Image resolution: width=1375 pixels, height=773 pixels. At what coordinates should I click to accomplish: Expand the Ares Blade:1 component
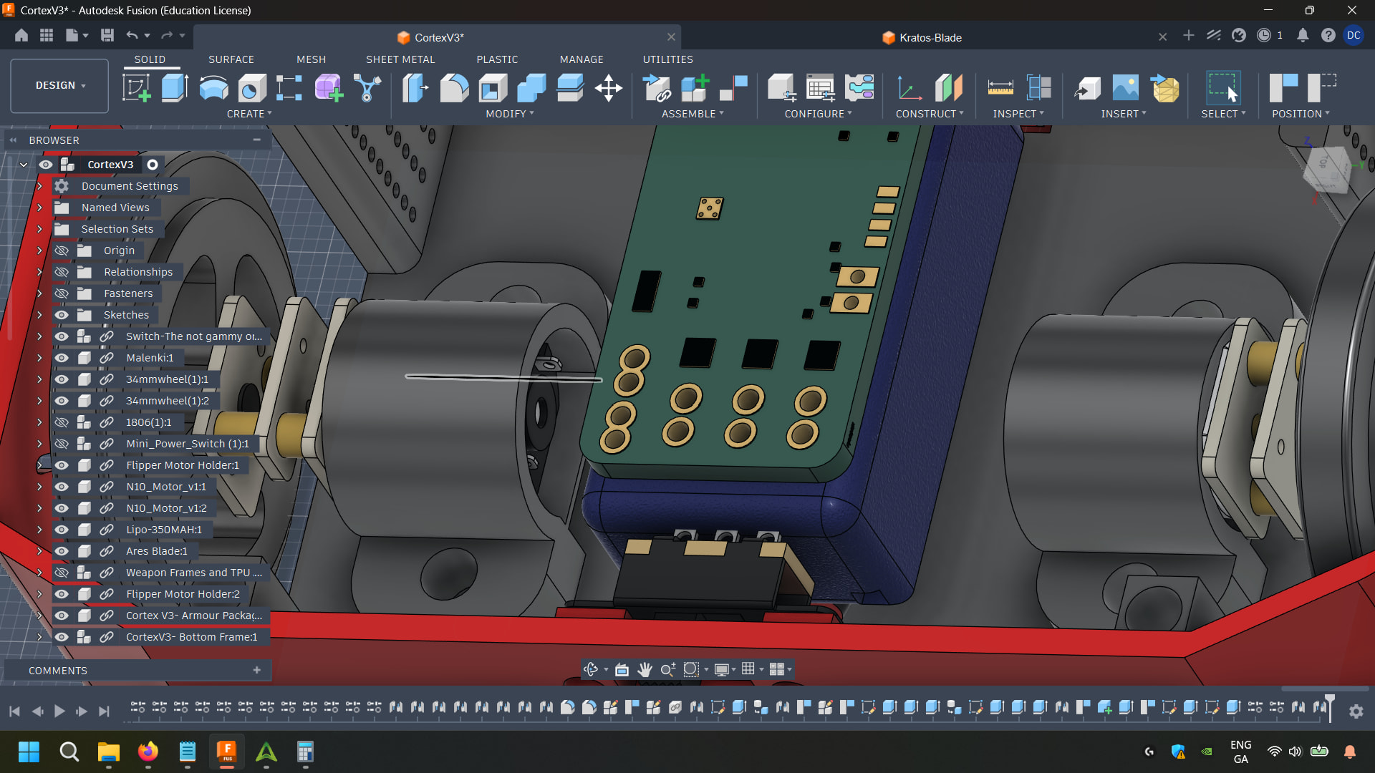(x=39, y=551)
